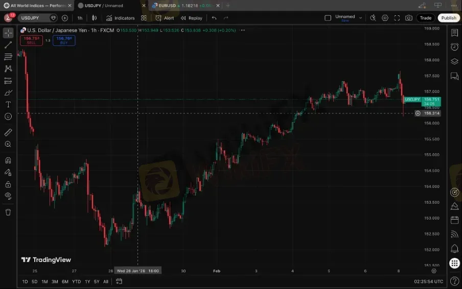Open the products grid icon
Image resolution: width=462 pixels, height=289 pixels.
(x=454, y=263)
